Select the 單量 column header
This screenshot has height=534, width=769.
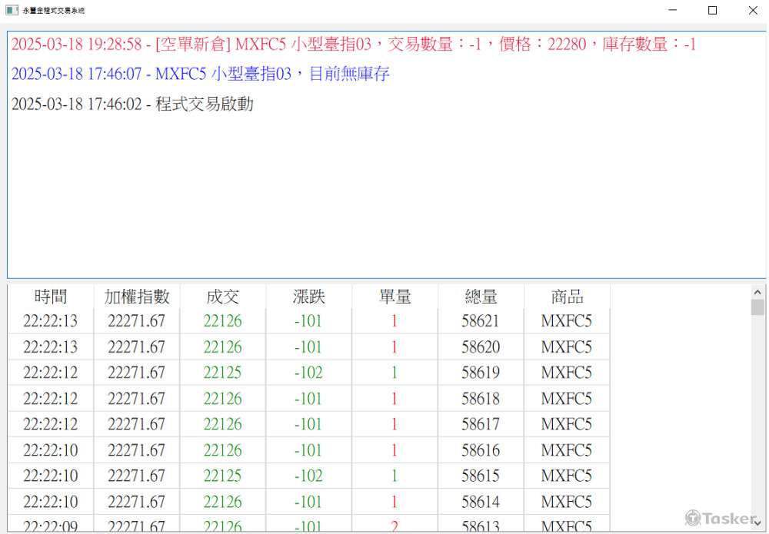coord(395,297)
